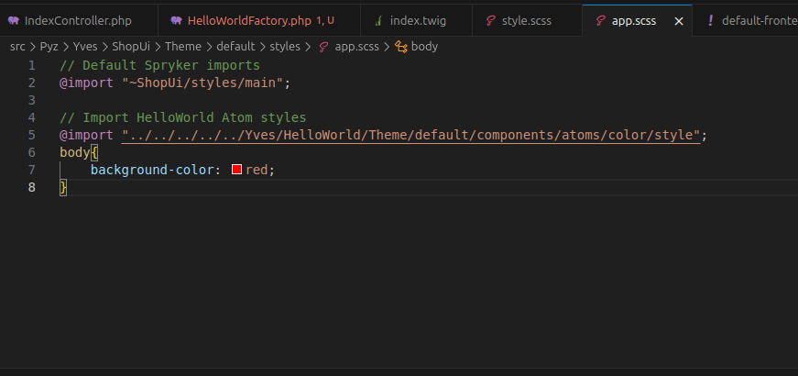Place cursor on the body selector

(x=75, y=152)
